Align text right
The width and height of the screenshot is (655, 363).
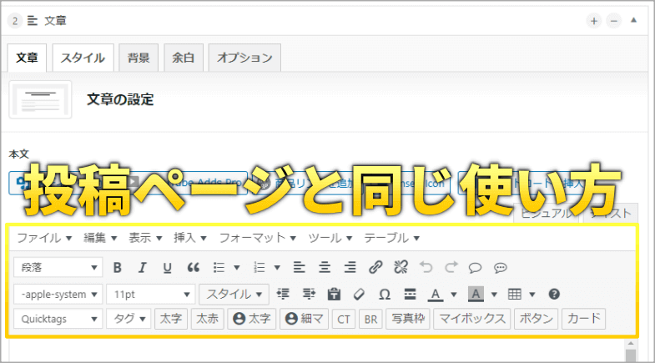(350, 267)
